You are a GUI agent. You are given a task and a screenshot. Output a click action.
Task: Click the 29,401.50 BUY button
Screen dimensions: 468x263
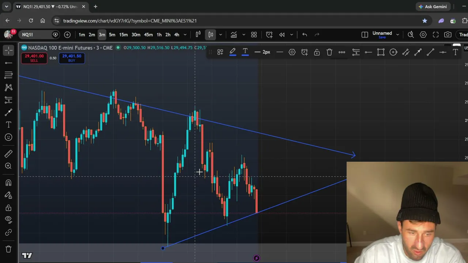click(x=72, y=58)
